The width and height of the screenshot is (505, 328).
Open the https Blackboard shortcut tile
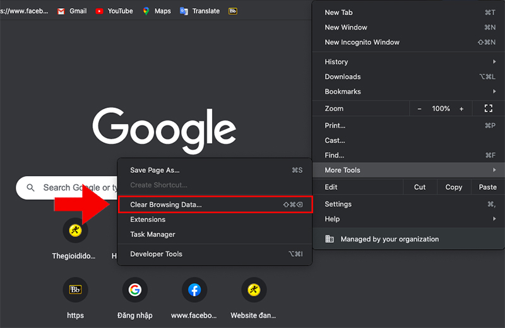point(75,298)
